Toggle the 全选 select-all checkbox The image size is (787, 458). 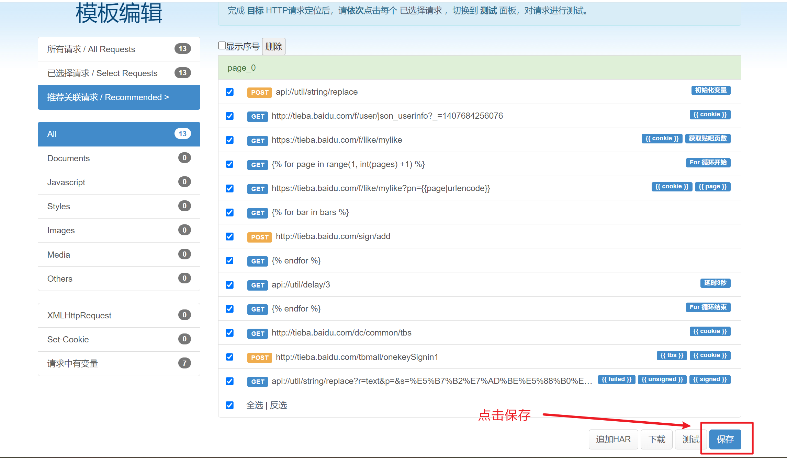pyautogui.click(x=229, y=405)
